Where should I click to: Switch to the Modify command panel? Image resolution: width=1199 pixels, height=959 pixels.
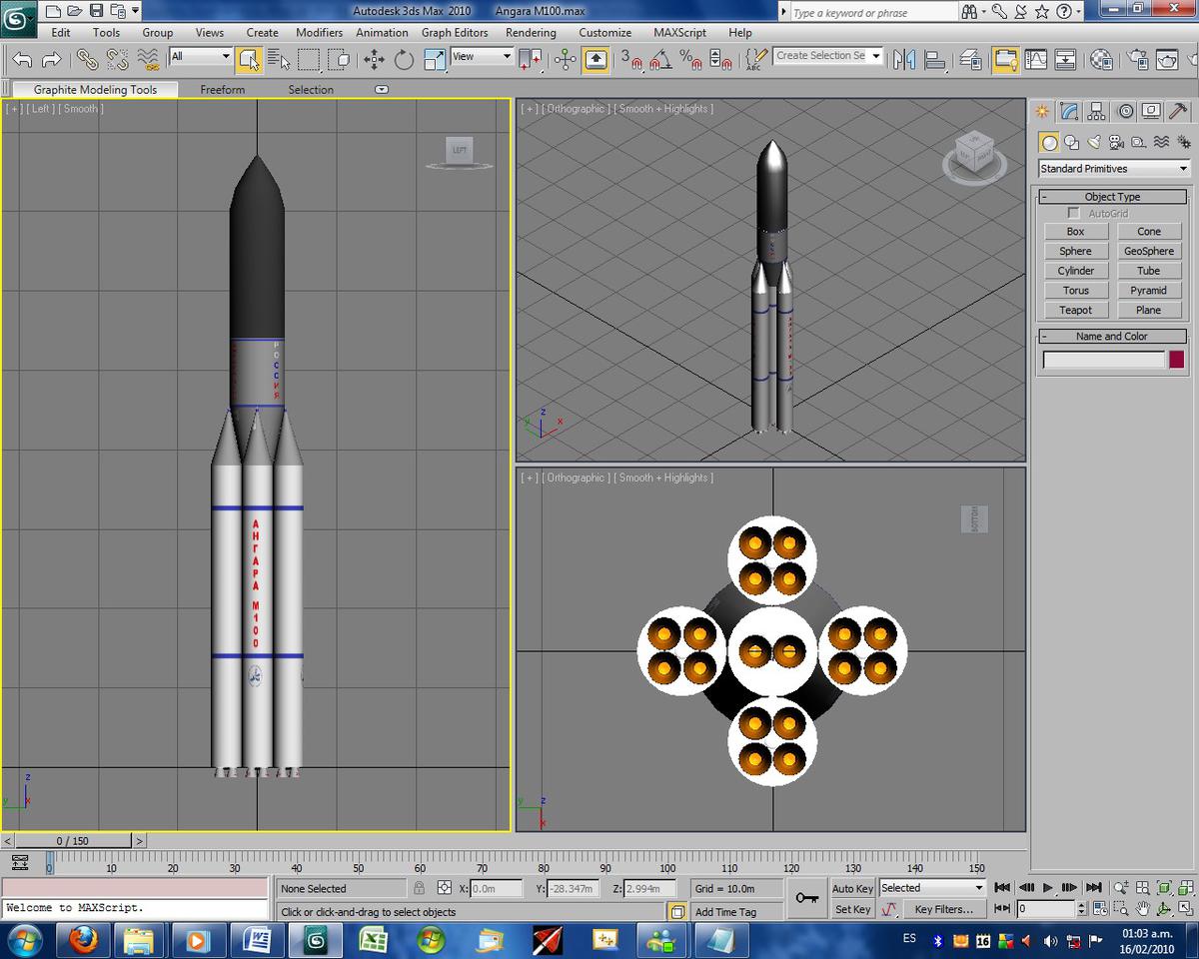tap(1069, 111)
